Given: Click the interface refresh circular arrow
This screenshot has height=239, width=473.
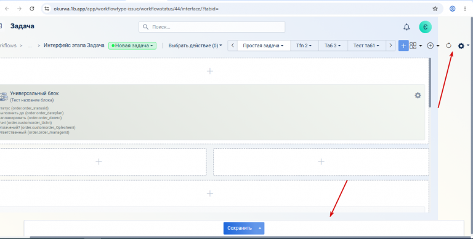Looking at the screenshot, I should (x=448, y=45).
